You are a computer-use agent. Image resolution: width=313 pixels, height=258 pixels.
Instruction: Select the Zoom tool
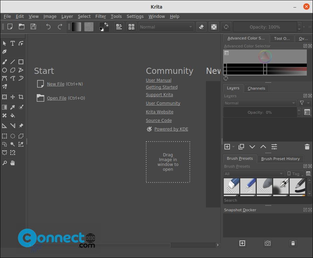(x=4, y=163)
